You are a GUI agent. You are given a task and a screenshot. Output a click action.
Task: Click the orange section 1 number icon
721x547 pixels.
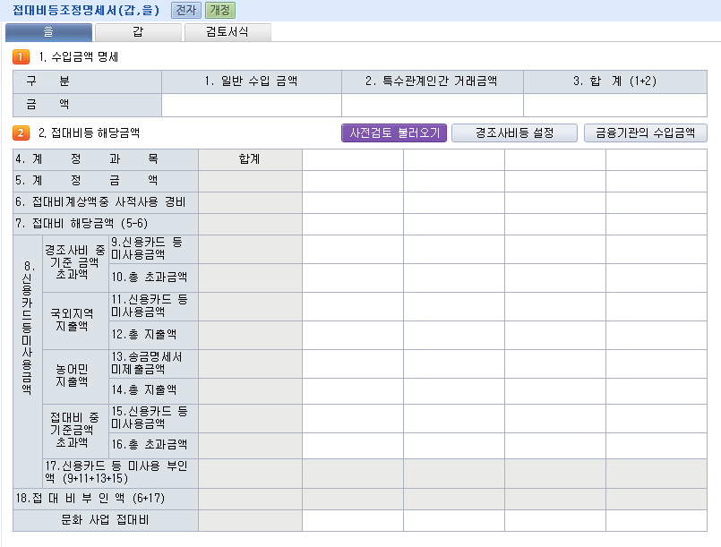(21, 57)
